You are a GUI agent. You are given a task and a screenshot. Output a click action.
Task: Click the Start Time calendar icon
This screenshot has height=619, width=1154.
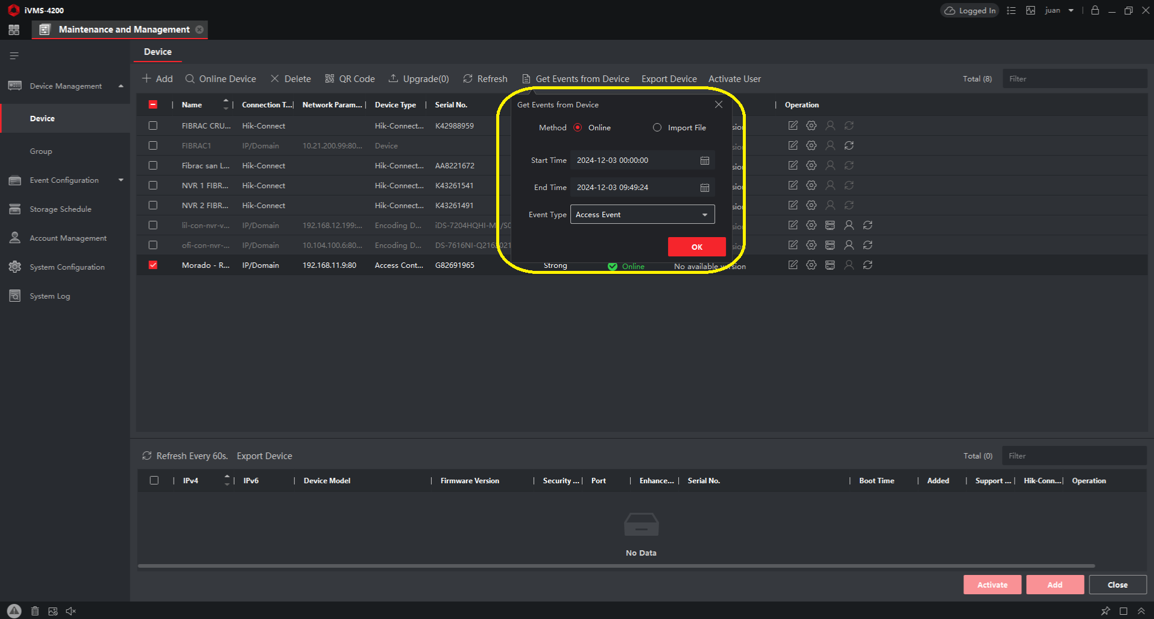(704, 160)
